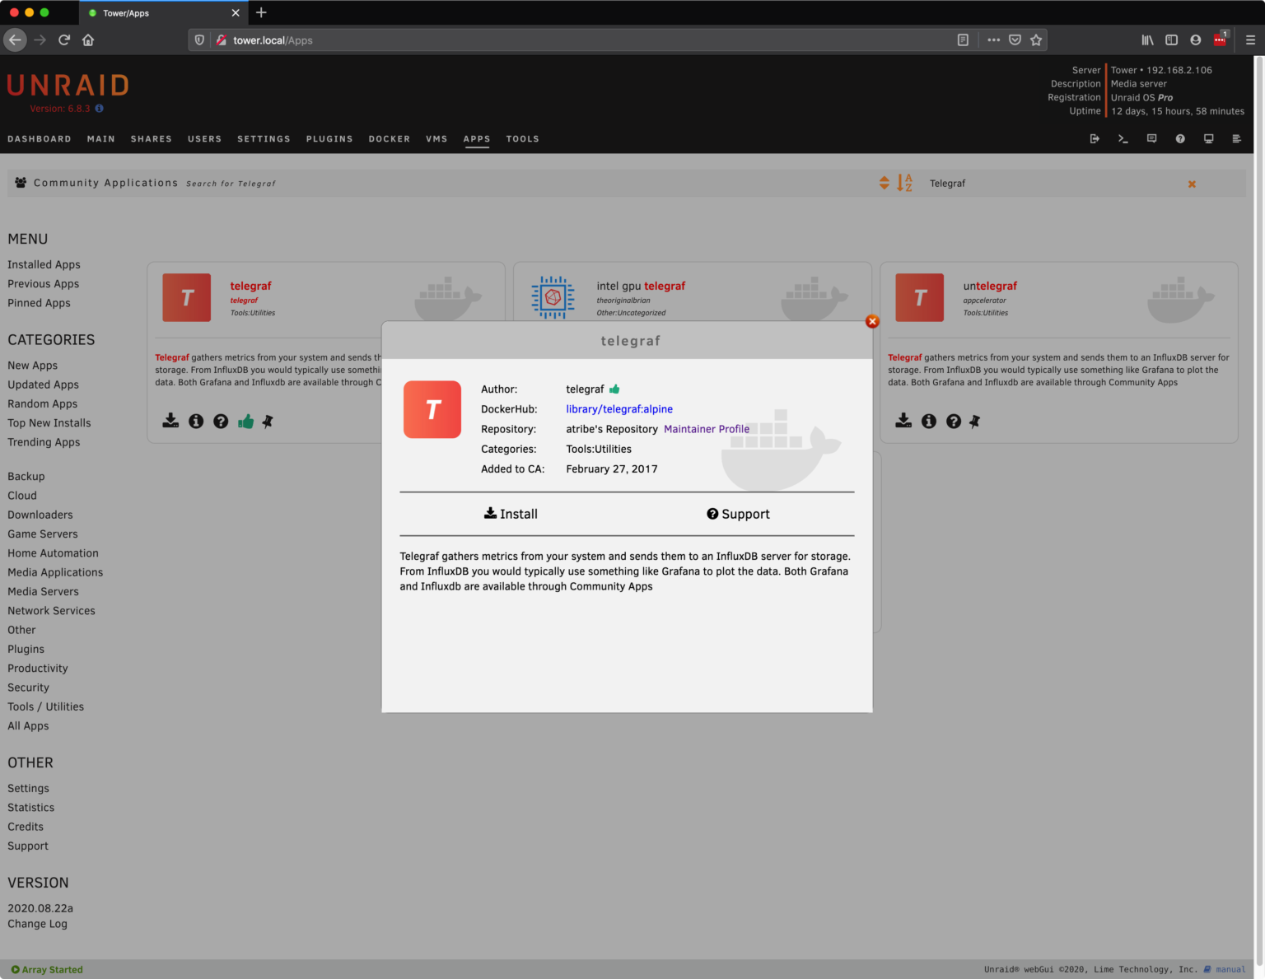Screen dimensions: 1265x979
Task: Select Installed Apps in menu
Action: click(44, 264)
